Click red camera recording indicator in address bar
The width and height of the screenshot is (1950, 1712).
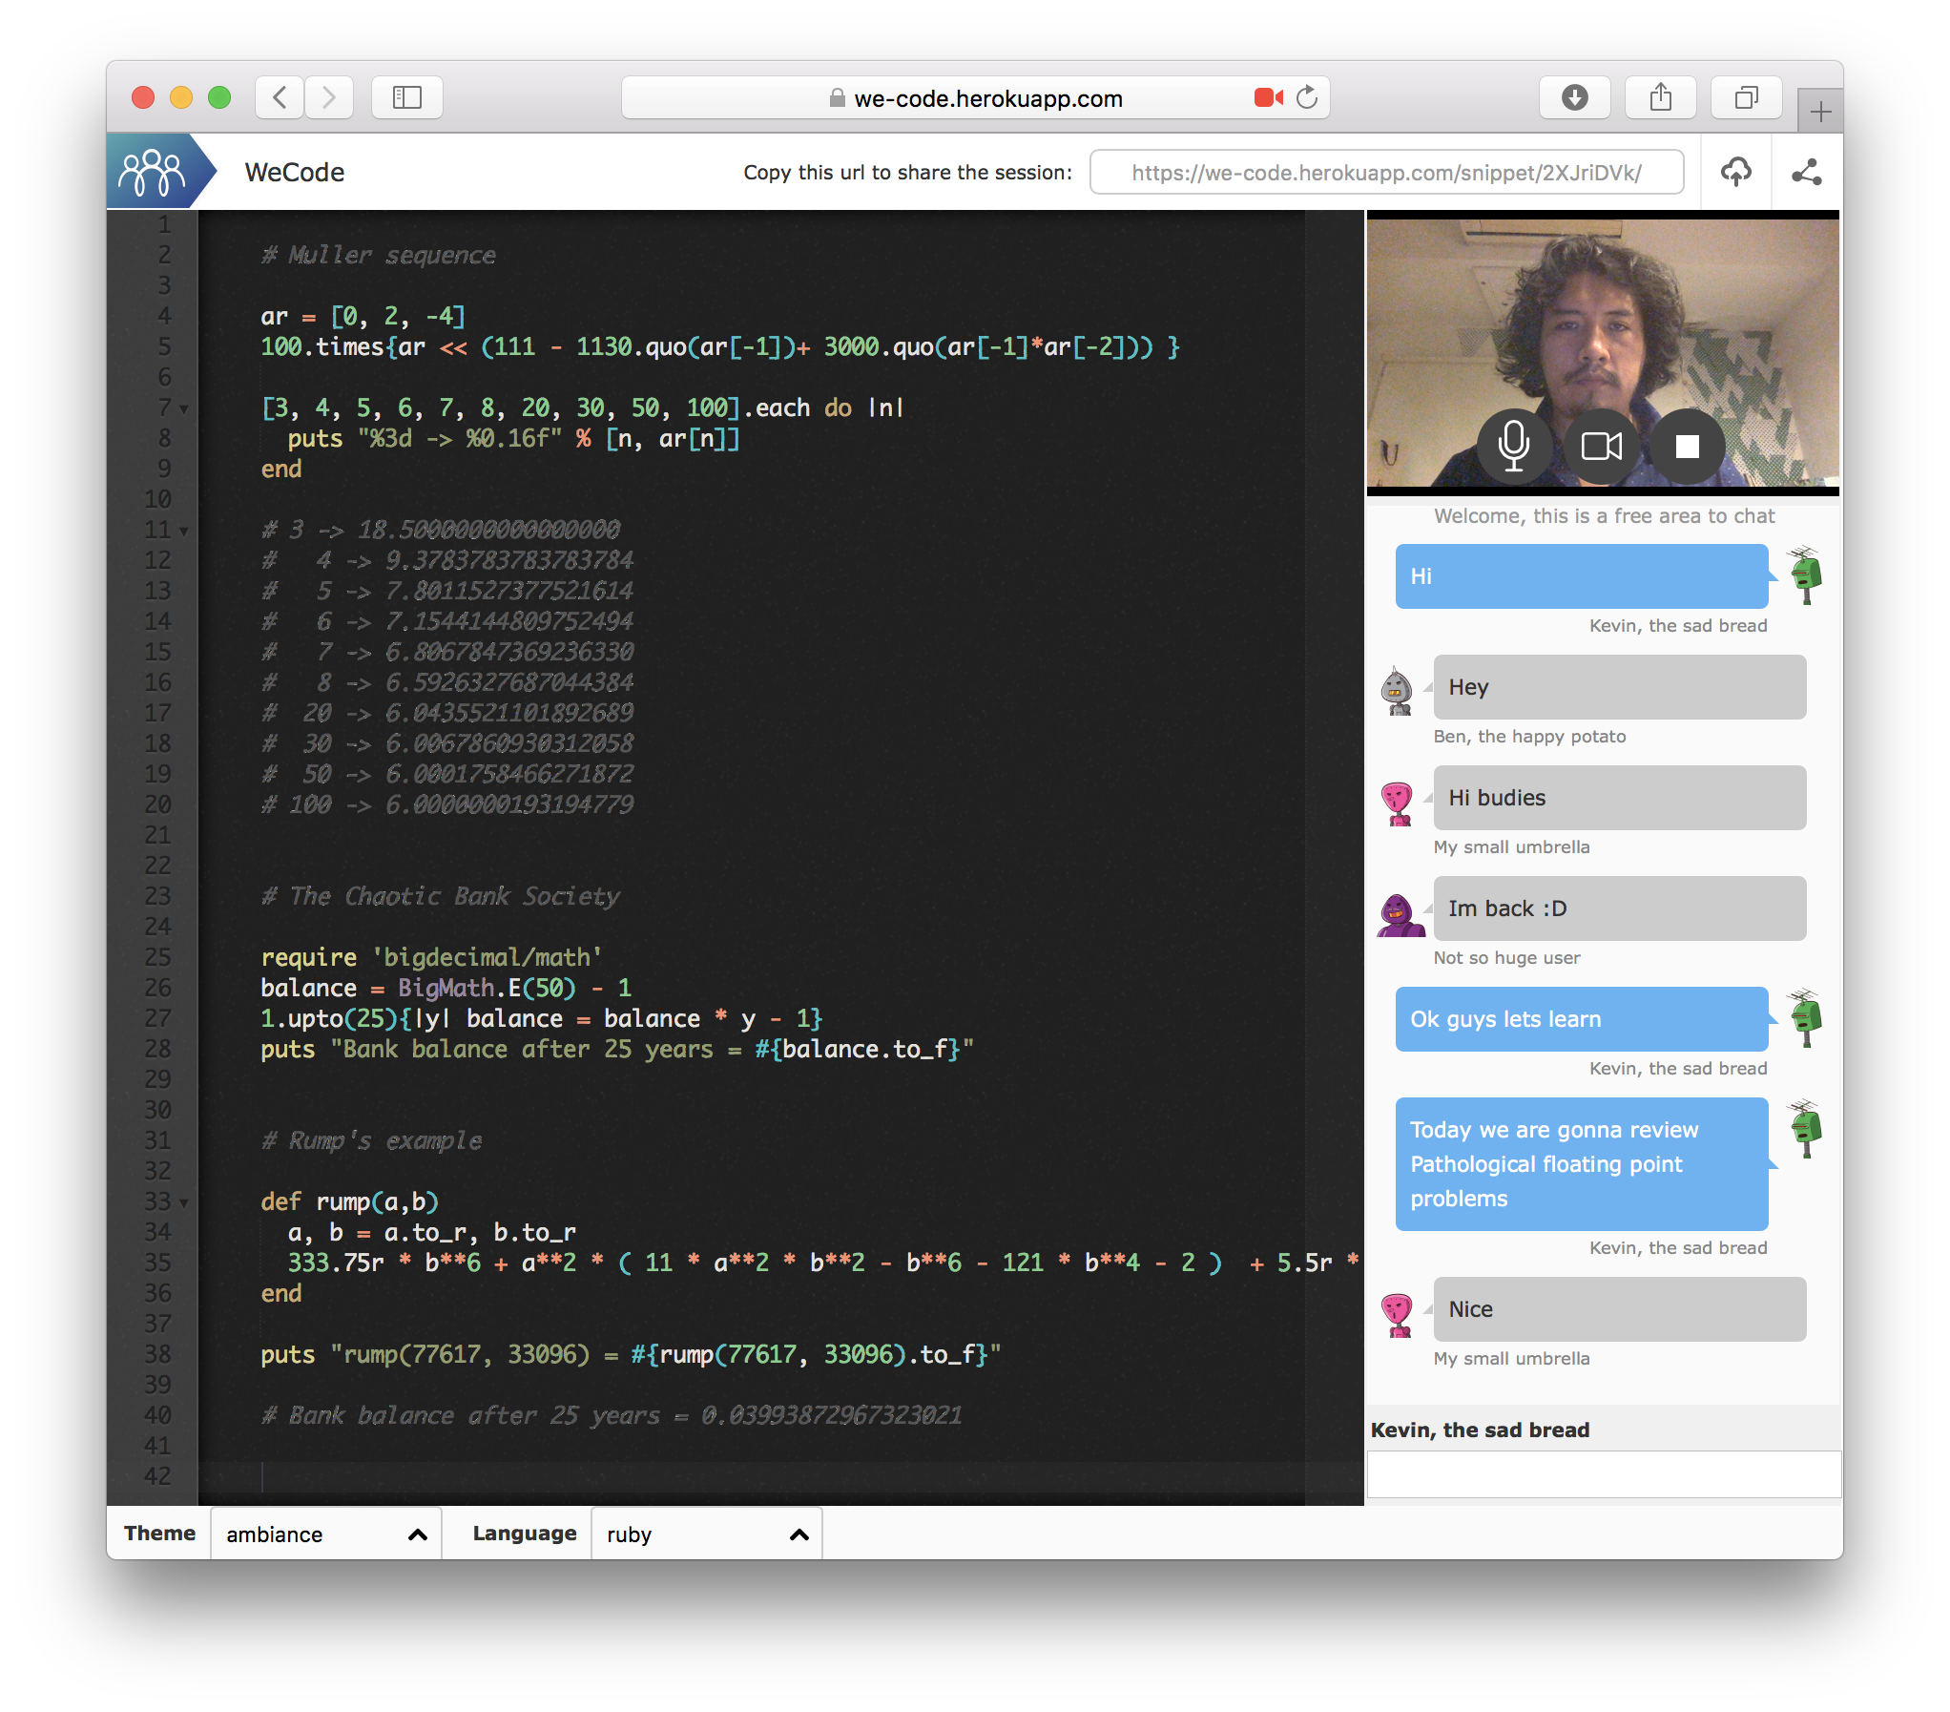pyautogui.click(x=1268, y=97)
